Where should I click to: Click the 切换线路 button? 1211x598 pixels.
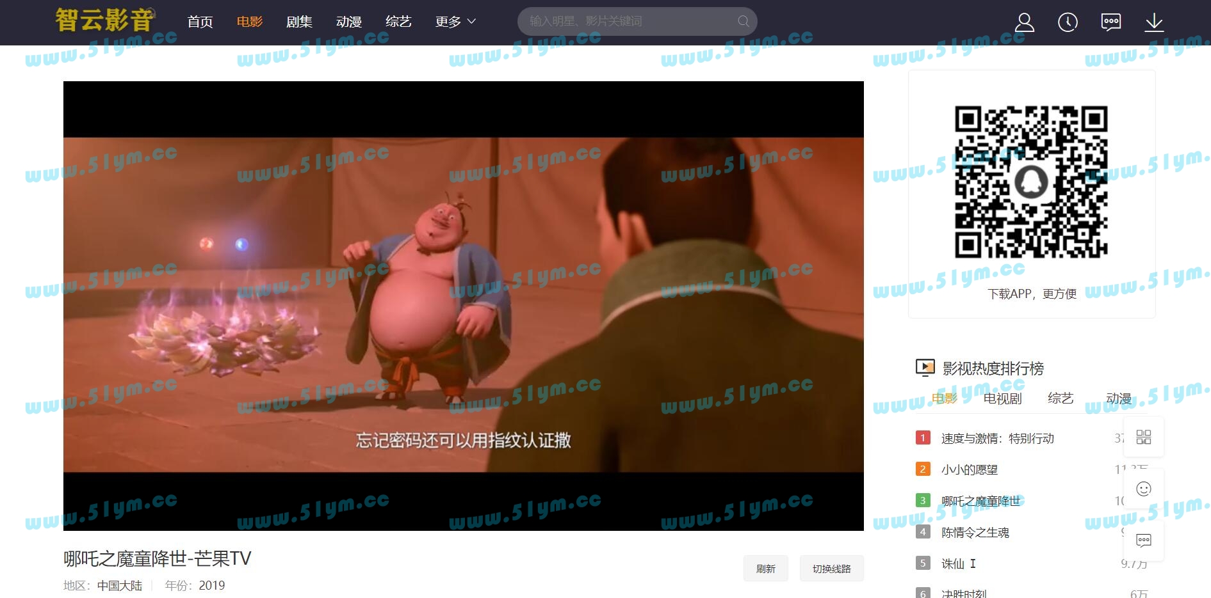click(832, 569)
